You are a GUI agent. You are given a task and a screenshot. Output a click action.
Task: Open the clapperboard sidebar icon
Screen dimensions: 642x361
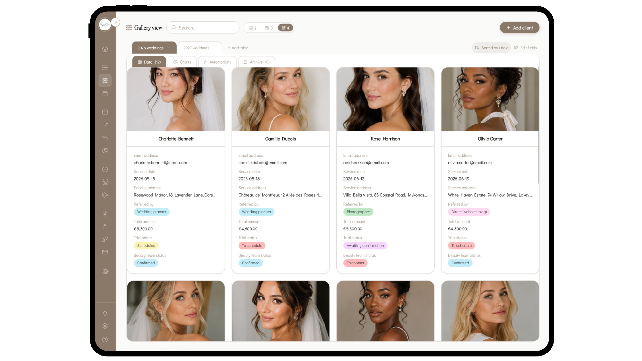(x=105, y=252)
